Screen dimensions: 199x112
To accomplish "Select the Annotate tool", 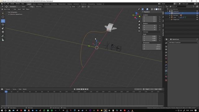I will coord(3,36).
